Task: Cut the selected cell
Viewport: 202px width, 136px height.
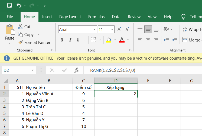Action: [x=24, y=27]
